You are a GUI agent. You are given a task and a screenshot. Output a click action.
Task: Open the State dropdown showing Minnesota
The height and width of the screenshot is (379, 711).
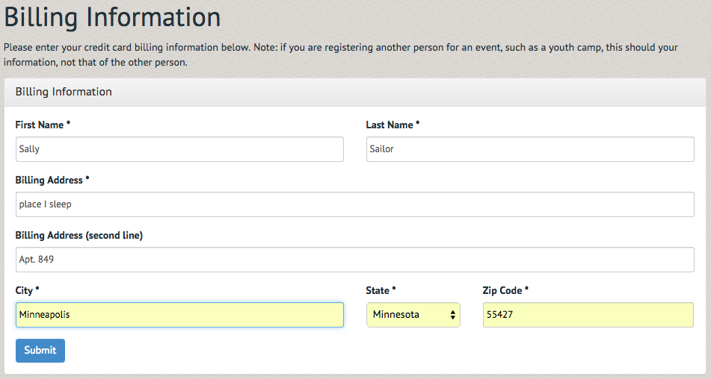(413, 315)
